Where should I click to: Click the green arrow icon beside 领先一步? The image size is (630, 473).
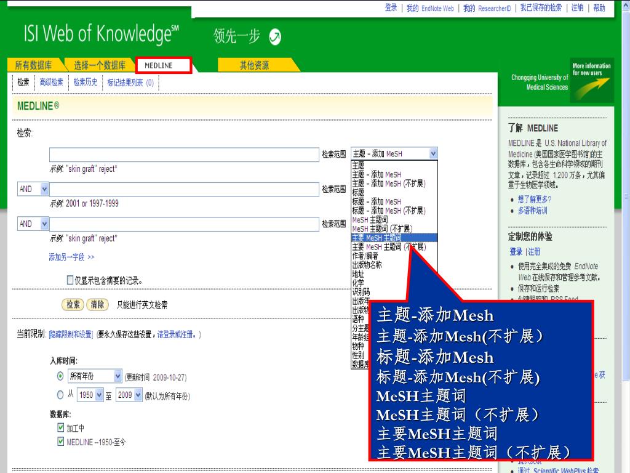pyautogui.click(x=275, y=37)
